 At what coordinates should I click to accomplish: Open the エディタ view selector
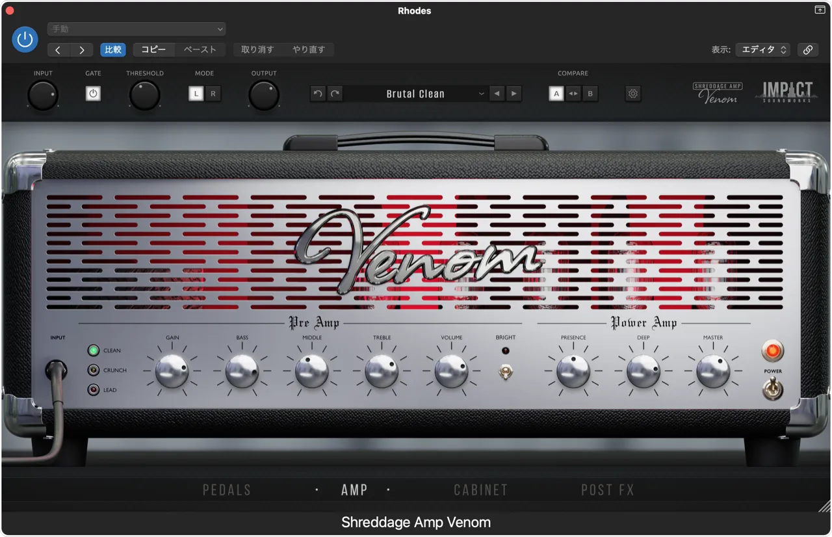coord(762,49)
